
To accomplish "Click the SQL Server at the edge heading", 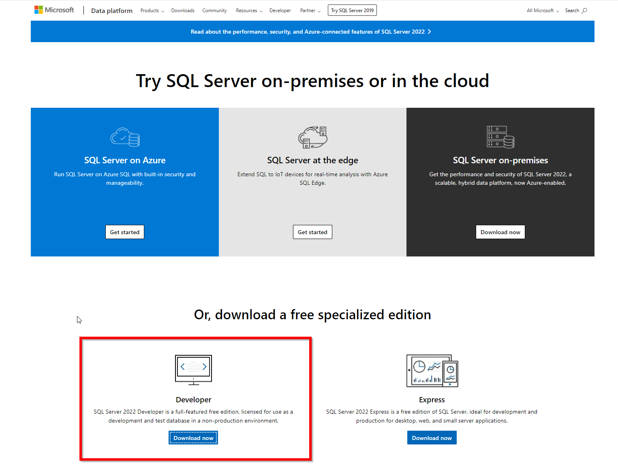I will coord(312,160).
